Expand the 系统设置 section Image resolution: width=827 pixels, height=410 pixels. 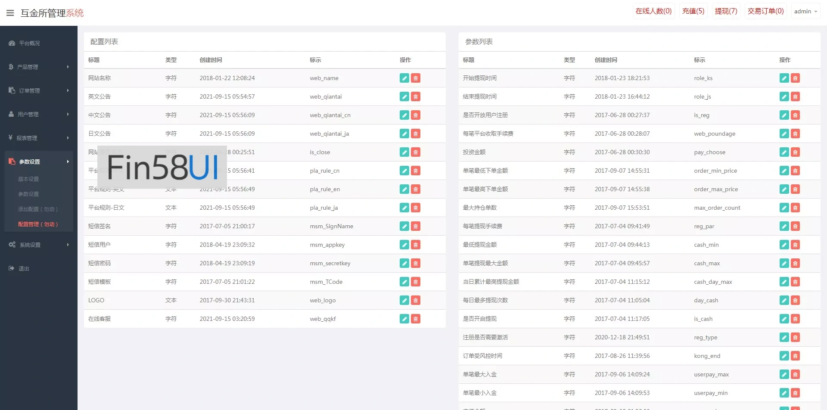[38, 245]
